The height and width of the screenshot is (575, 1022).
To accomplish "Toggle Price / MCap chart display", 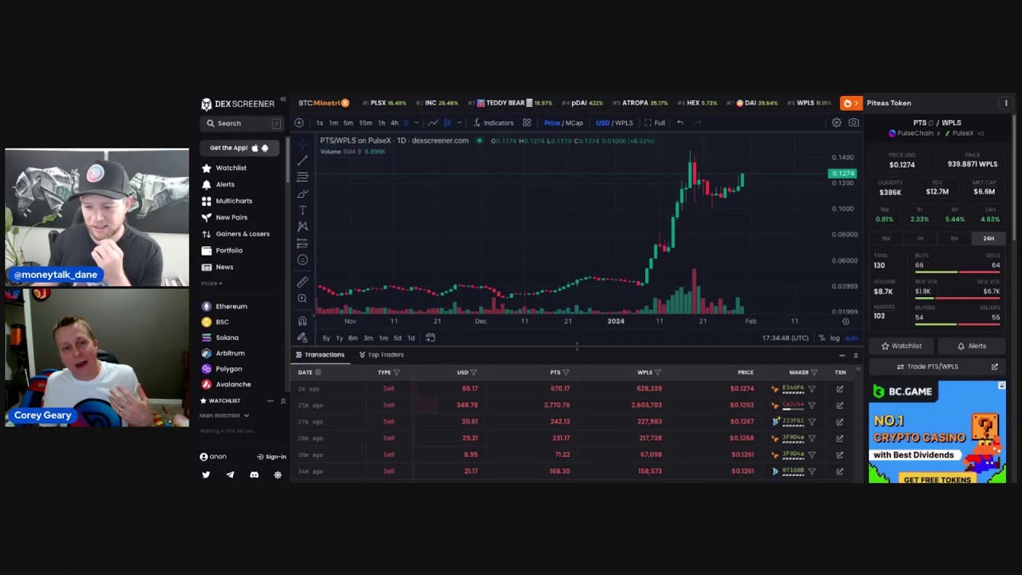I will pyautogui.click(x=564, y=123).
